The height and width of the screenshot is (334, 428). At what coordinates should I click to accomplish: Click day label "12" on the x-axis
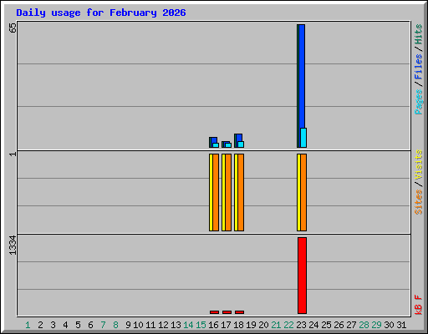(163, 325)
